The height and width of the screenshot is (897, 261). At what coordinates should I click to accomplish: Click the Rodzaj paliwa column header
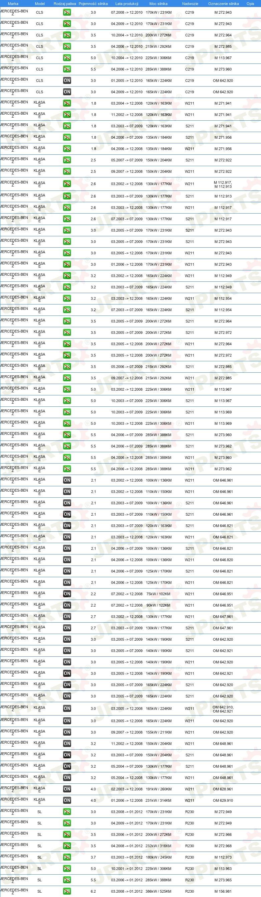pyautogui.click(x=65, y=3)
